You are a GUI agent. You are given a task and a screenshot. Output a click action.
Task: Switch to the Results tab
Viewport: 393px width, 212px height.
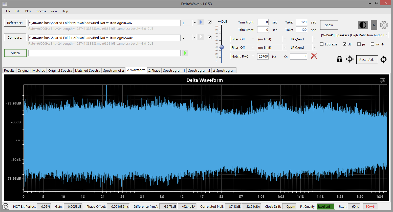(9, 70)
